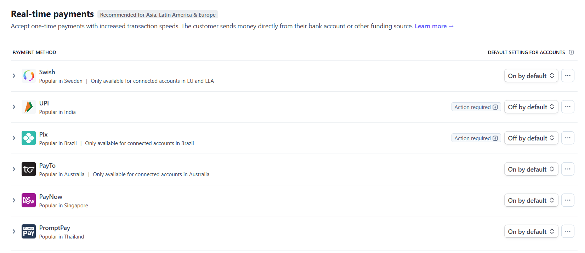585x253 pixels.
Task: Expand the Swish payment method row
Action: pyautogui.click(x=14, y=76)
